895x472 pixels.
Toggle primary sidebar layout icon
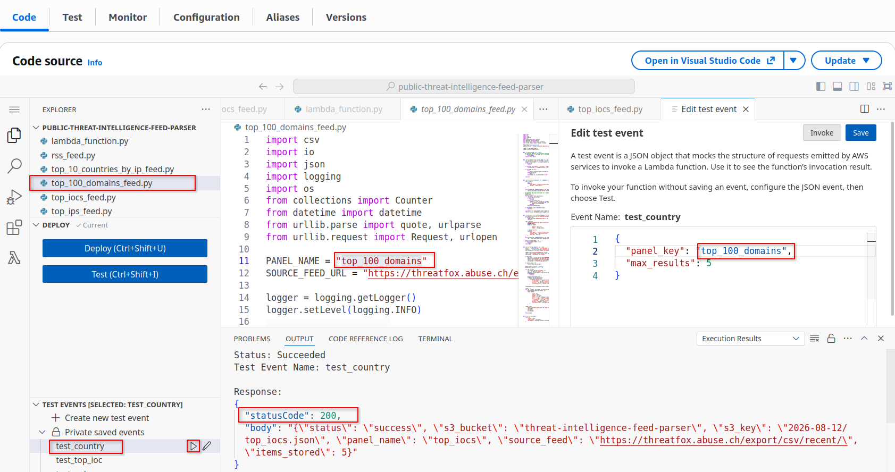821,86
